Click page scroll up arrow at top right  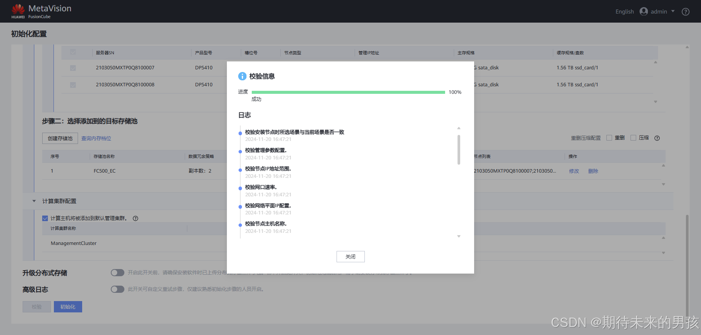point(687,47)
